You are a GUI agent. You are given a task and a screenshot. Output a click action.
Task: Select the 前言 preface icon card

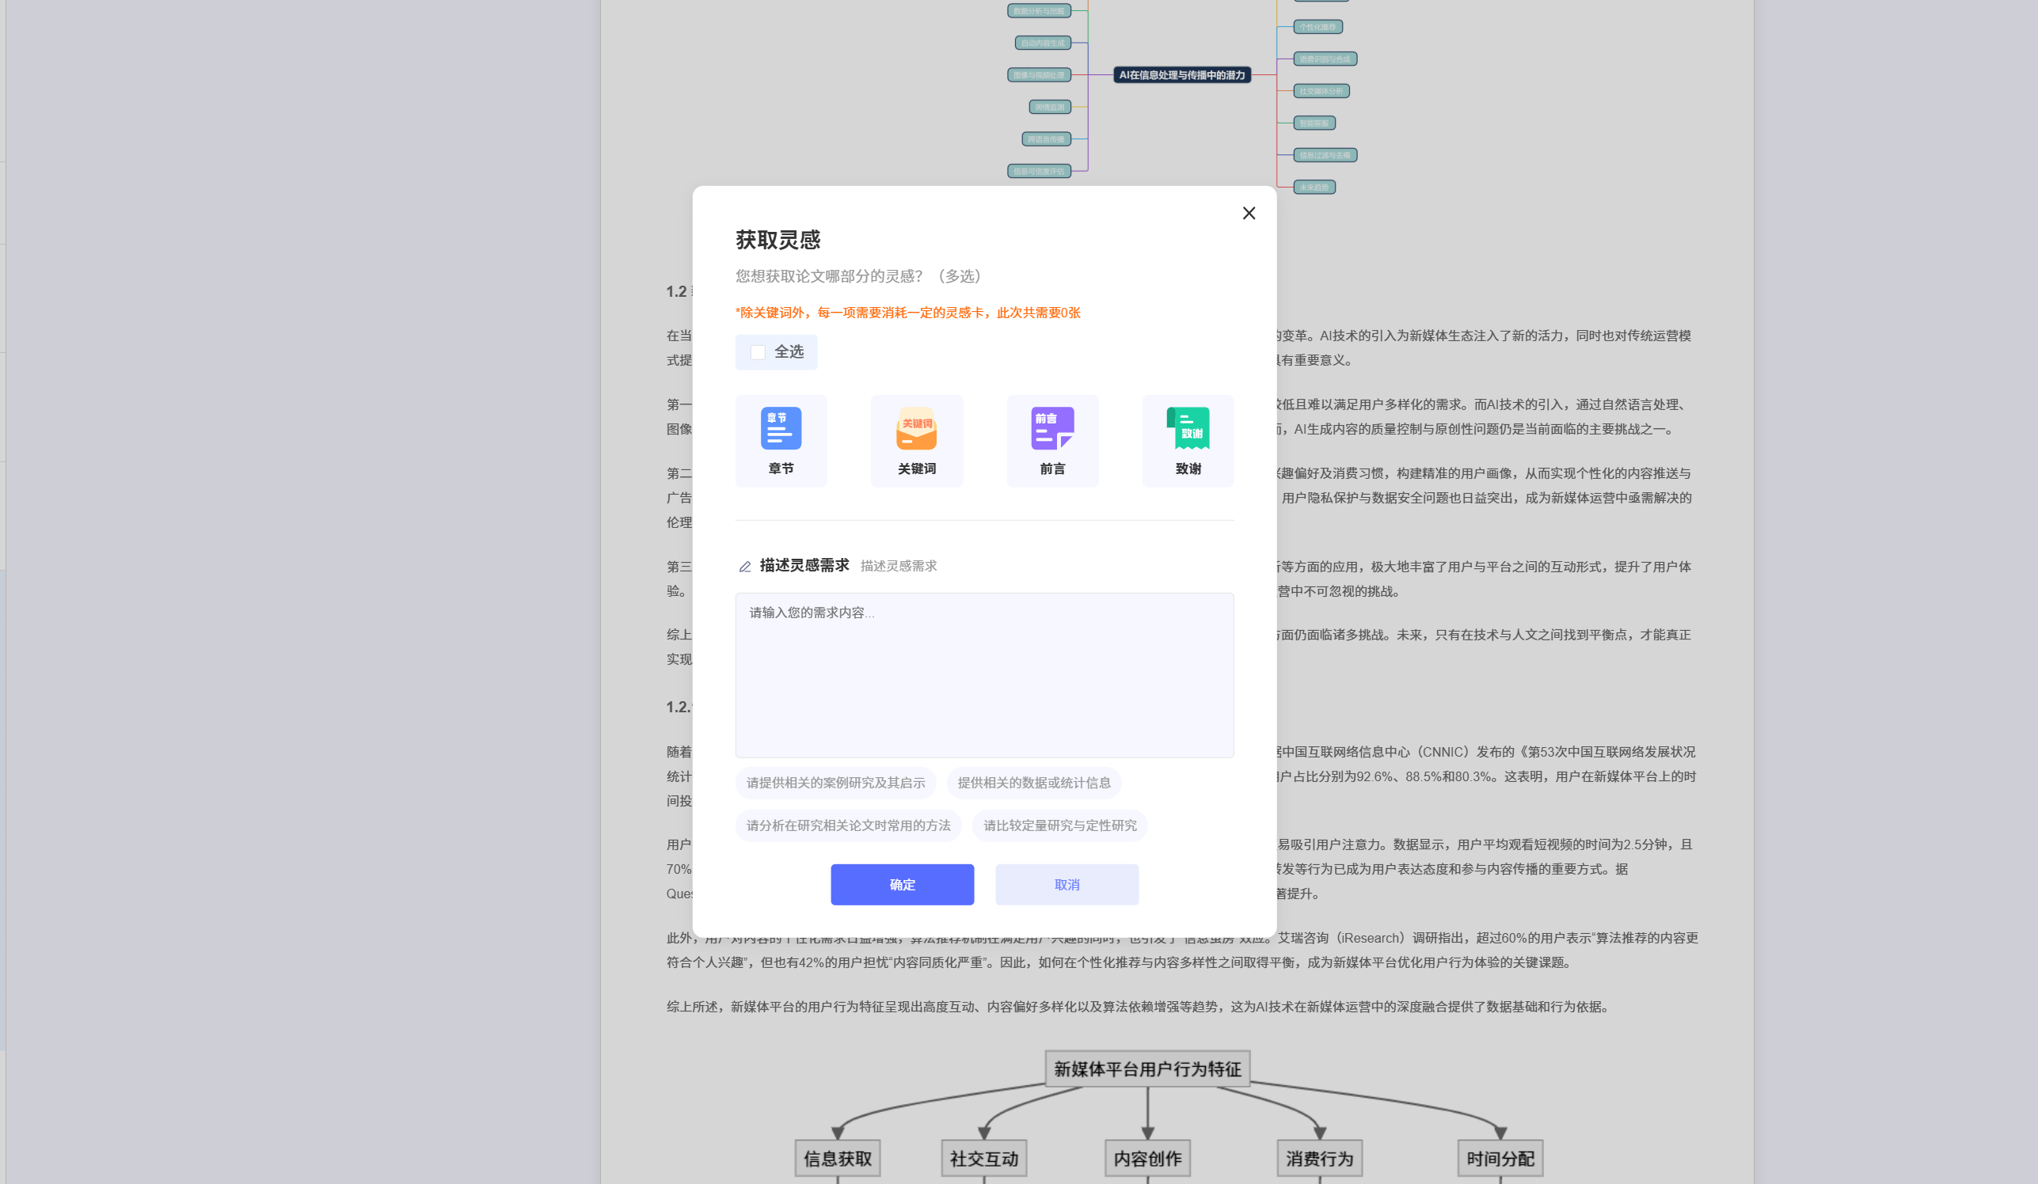pyautogui.click(x=1052, y=441)
